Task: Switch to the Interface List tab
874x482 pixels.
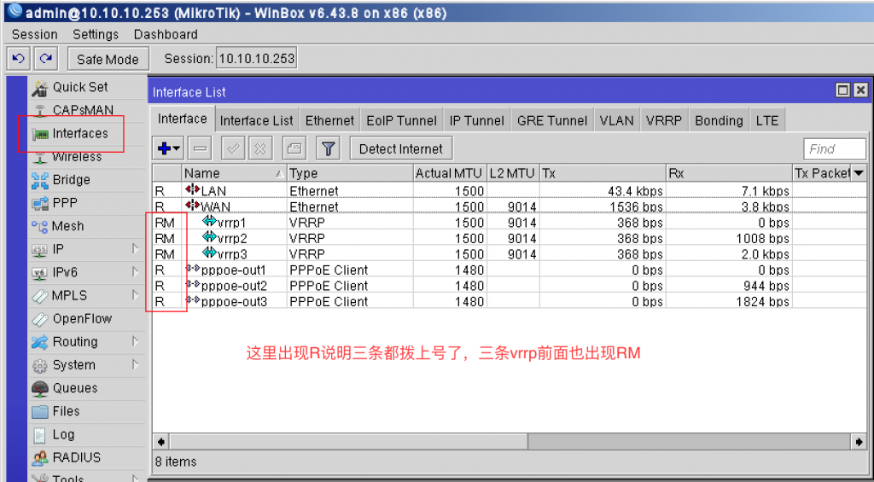Action: click(256, 120)
